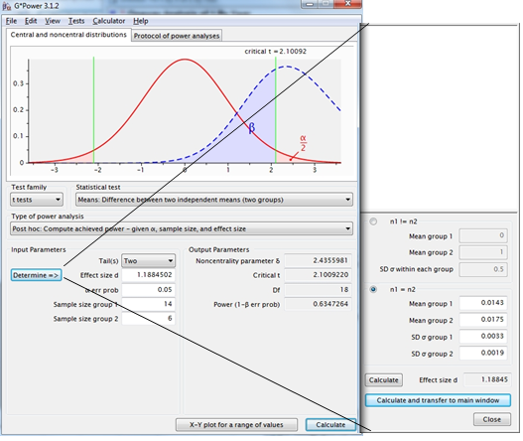The width and height of the screenshot is (523, 441).
Task: Click SD σ group 2 field
Action: point(483,354)
